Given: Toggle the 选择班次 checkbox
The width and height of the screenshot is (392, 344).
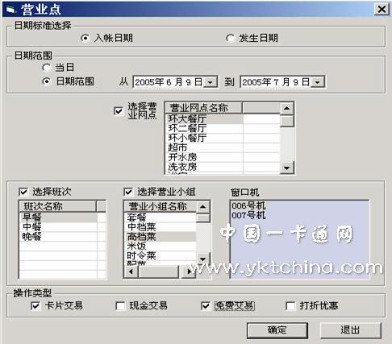Looking at the screenshot, I should pyautogui.click(x=23, y=192).
